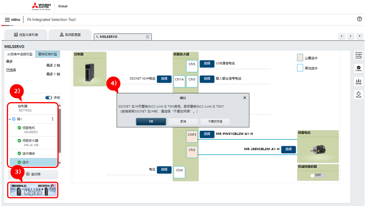Select the 替换现有机型 tab
Screen dimensions: 366x206
[x=48, y=54]
